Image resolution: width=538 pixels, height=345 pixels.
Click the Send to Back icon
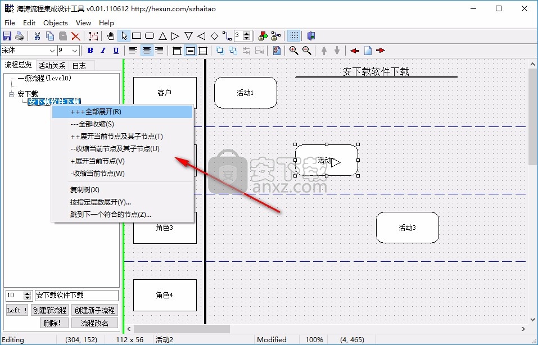point(233,51)
